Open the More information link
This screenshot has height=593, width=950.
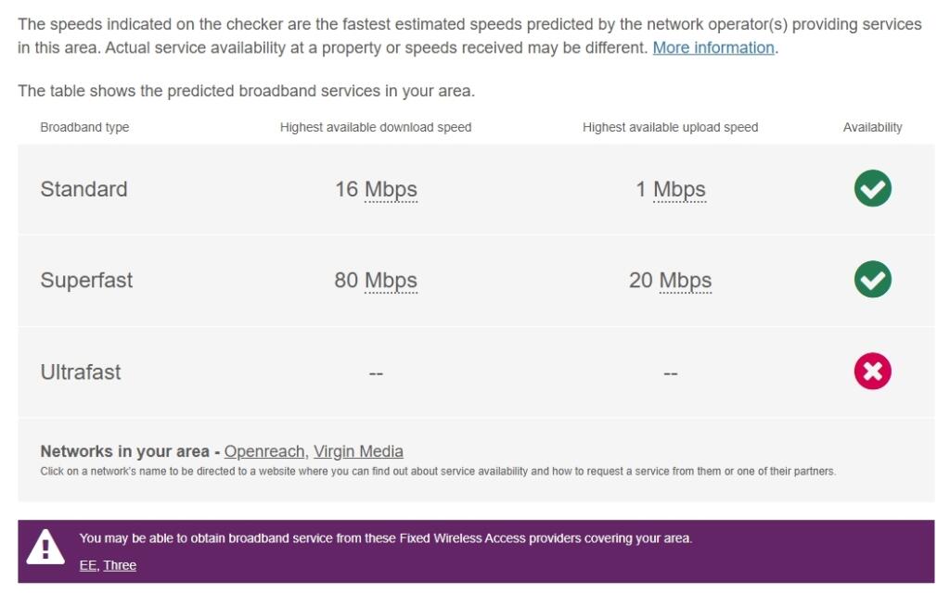[x=713, y=47]
